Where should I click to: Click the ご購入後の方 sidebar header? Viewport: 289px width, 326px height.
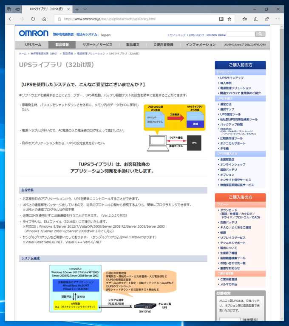click(240, 197)
